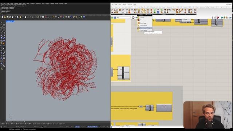The width and height of the screenshot is (233, 131).
Task: Open the File menu in Rhino
Action: coord(1,3)
